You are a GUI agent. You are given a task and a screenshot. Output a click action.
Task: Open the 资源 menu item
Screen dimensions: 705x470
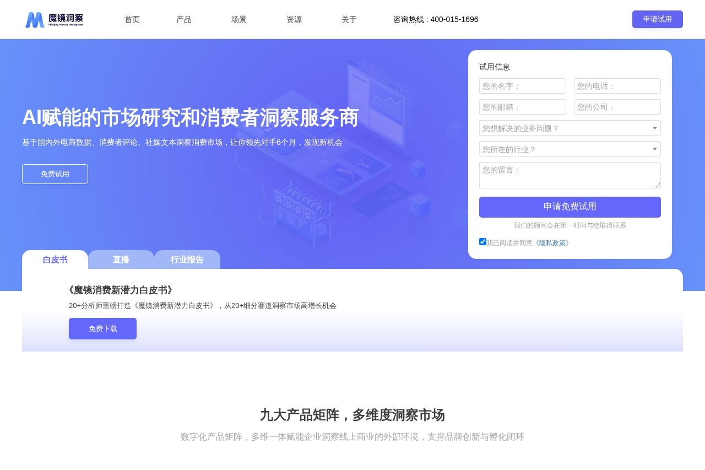click(x=294, y=19)
